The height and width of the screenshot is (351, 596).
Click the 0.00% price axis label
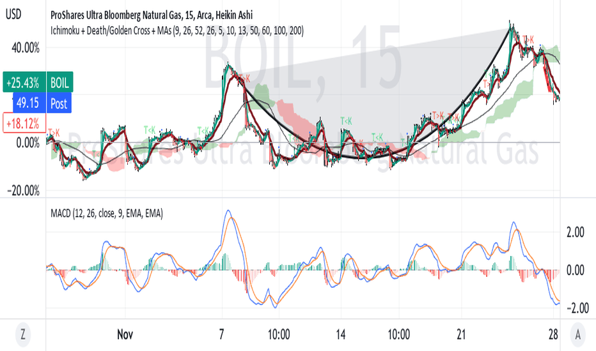pos(27,143)
